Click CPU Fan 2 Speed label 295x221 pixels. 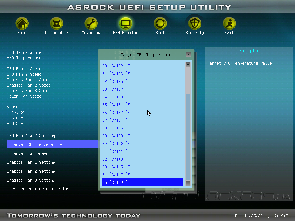click(24, 74)
